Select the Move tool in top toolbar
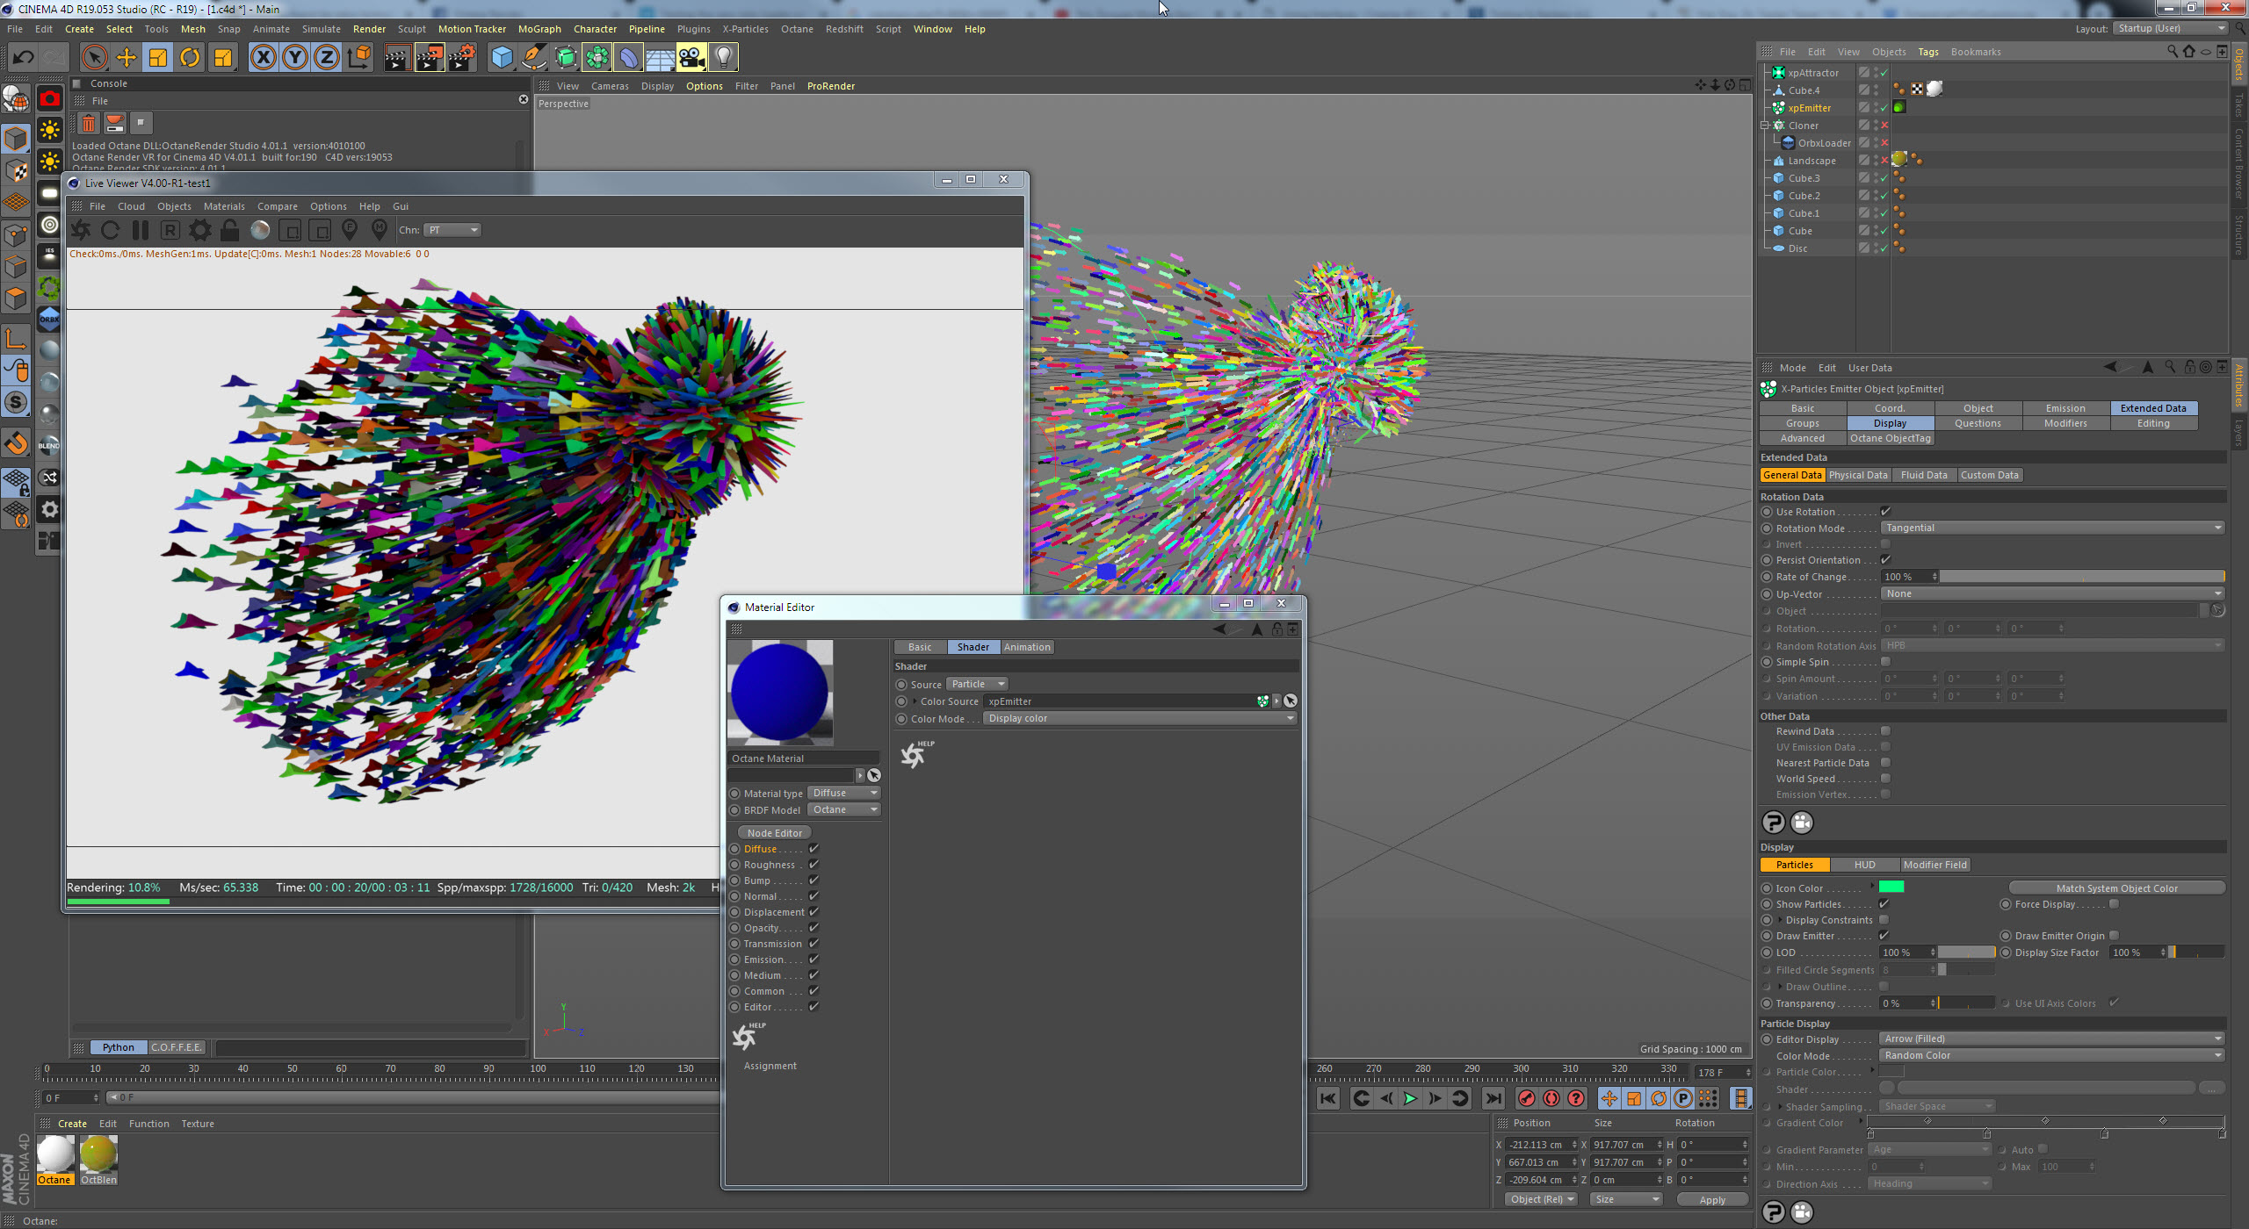The image size is (2249, 1229). 126,58
